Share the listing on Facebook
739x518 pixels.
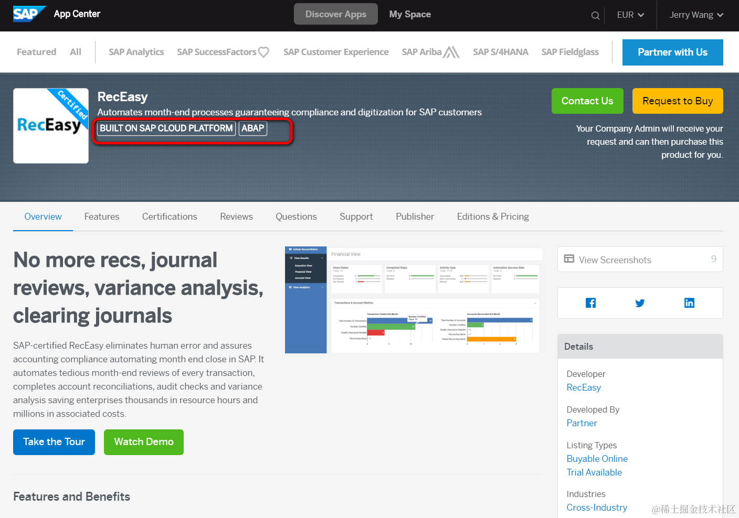590,303
